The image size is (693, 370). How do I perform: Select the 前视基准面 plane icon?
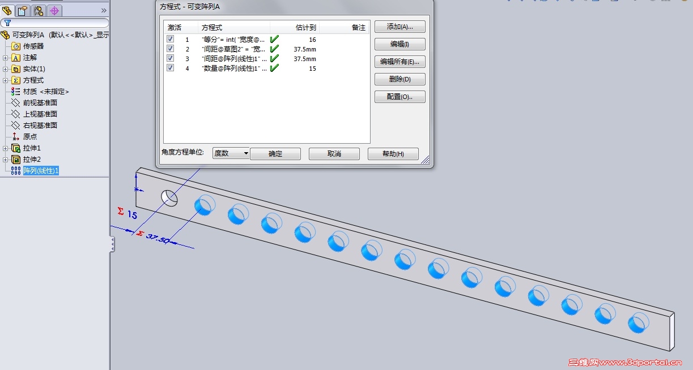(16, 103)
